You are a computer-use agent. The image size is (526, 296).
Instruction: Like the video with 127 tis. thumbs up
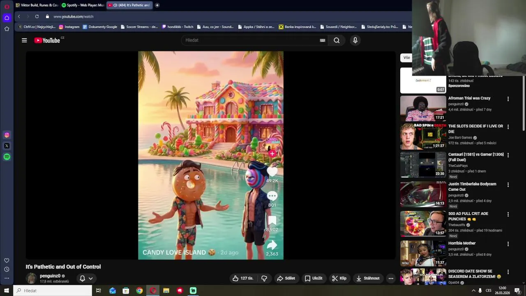[x=243, y=278]
